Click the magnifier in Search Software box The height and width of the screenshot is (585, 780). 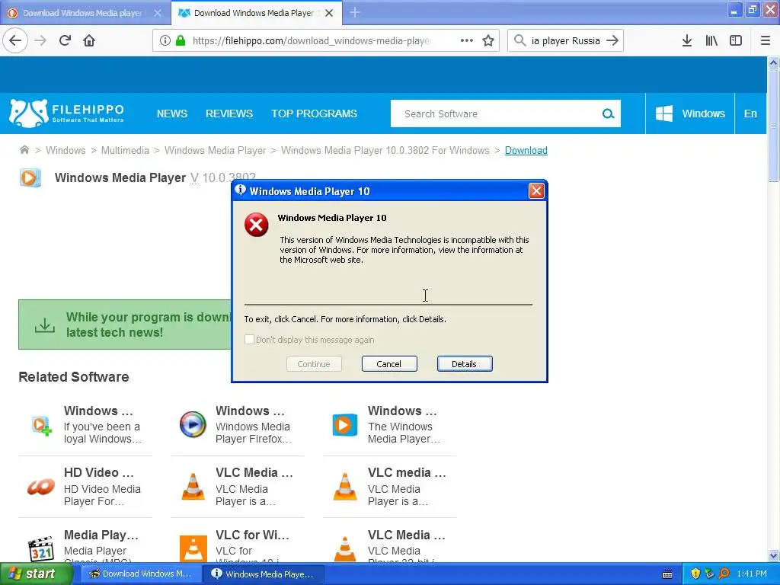coord(608,113)
